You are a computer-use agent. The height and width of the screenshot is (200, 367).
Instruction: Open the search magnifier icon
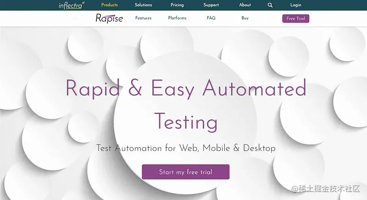pyautogui.click(x=270, y=5)
